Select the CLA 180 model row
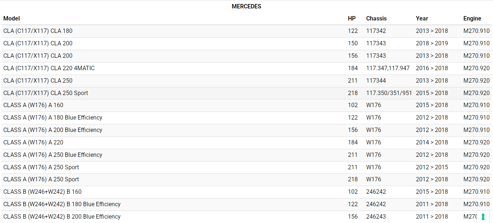493x223 pixels. click(38, 31)
